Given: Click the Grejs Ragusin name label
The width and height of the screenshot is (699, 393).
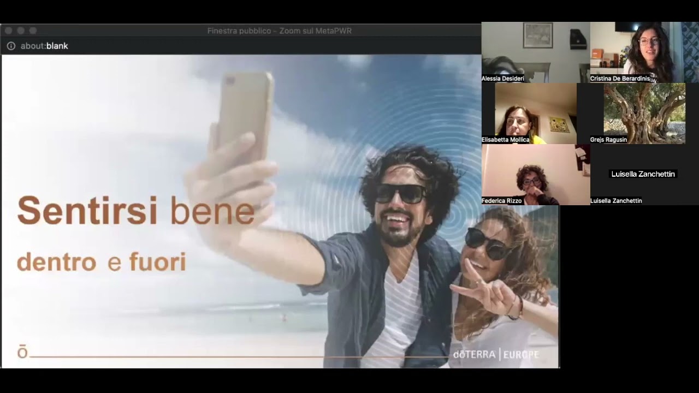Looking at the screenshot, I should pos(609,140).
